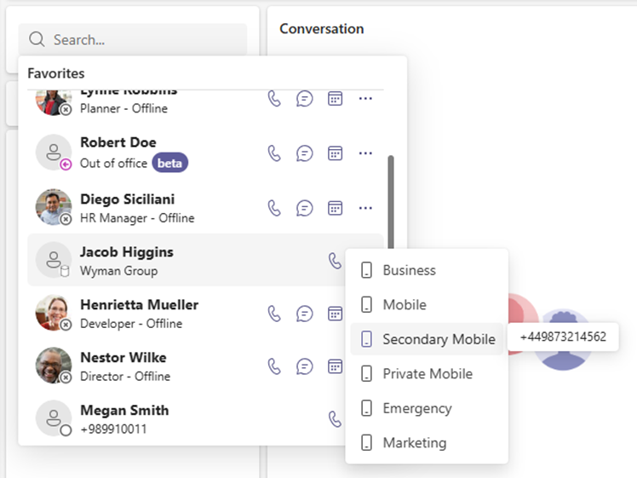Call Megan Smith via phone icon
The image size is (637, 478).
point(336,419)
